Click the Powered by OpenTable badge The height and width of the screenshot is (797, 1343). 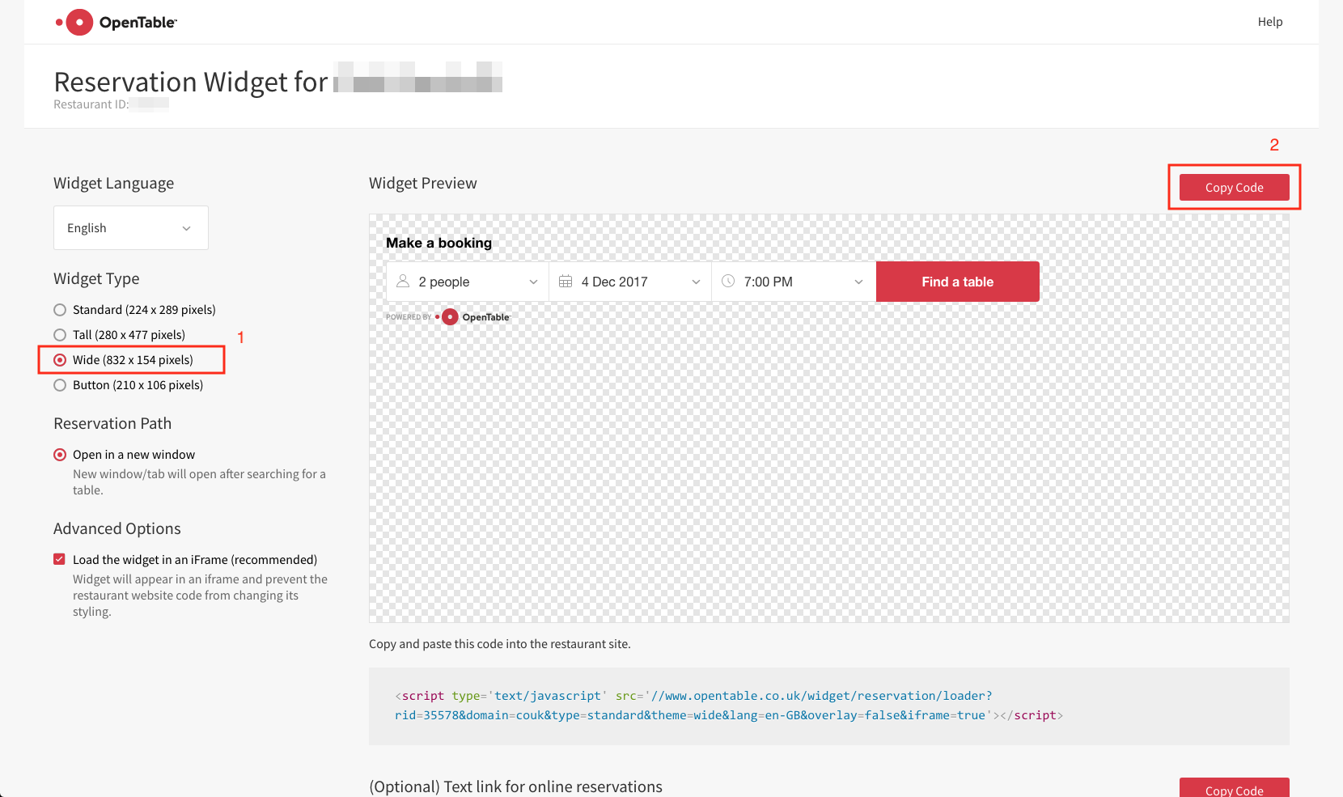(447, 316)
